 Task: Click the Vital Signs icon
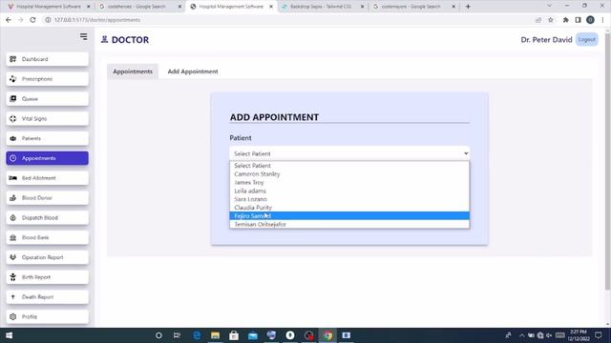[x=12, y=118]
